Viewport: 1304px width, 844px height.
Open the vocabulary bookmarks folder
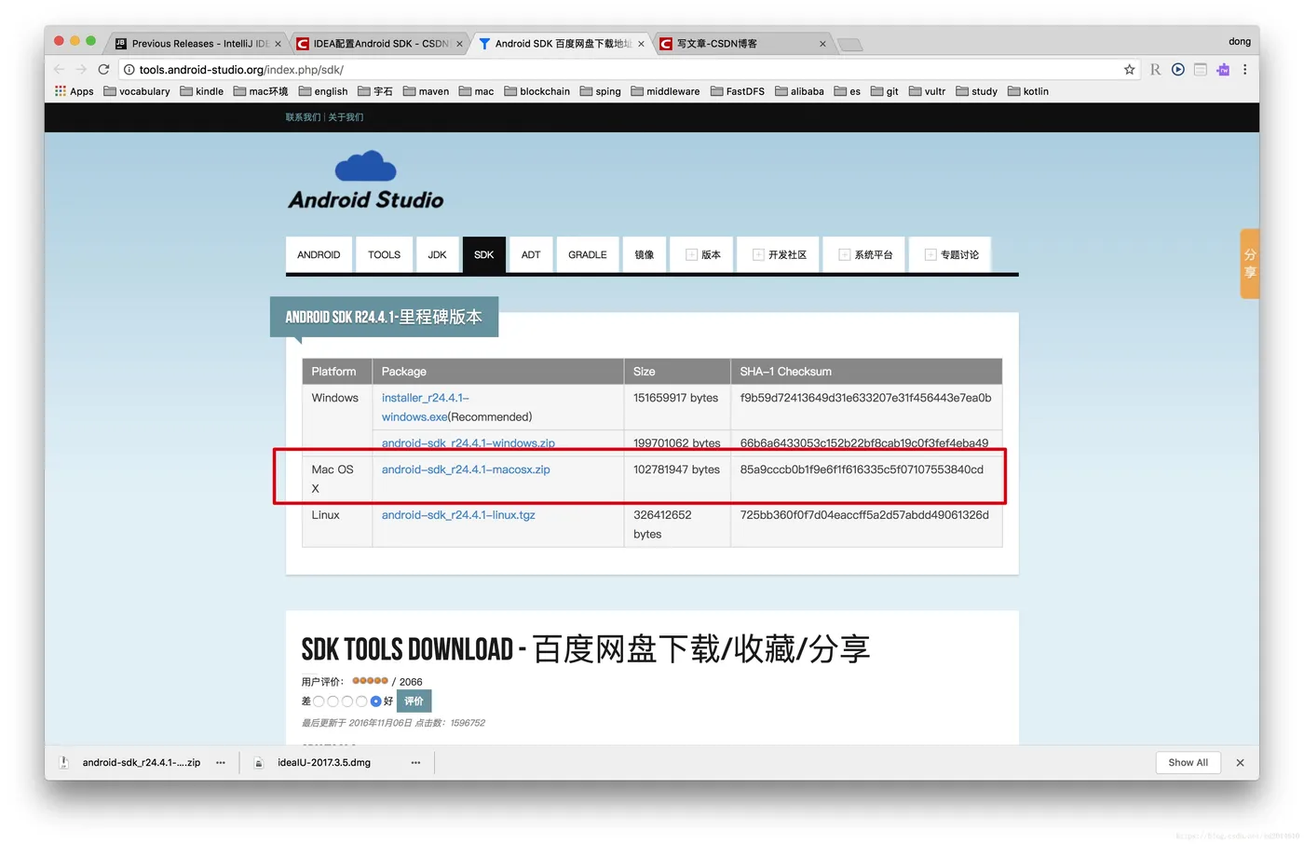[137, 91]
